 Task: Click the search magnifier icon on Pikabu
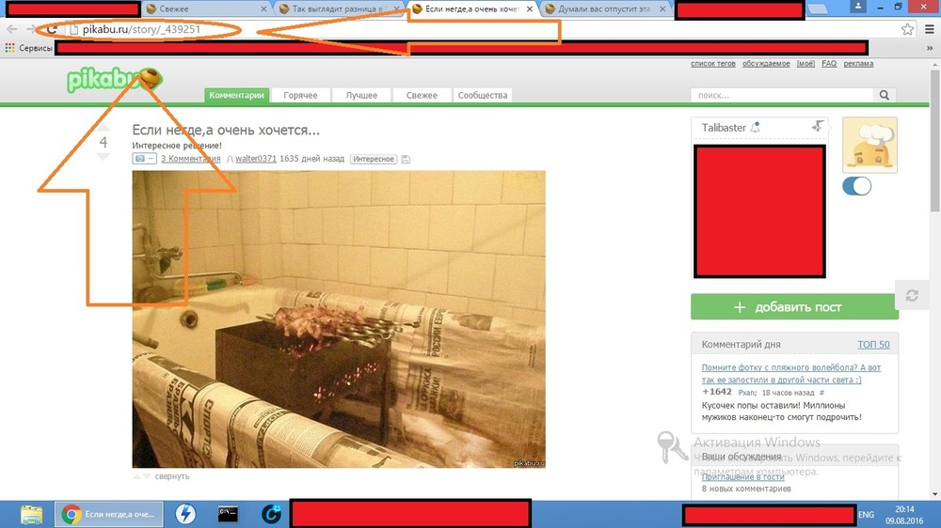884,95
